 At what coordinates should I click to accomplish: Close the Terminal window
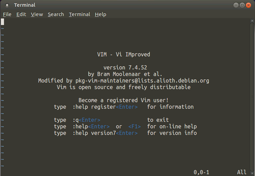point(248,5)
